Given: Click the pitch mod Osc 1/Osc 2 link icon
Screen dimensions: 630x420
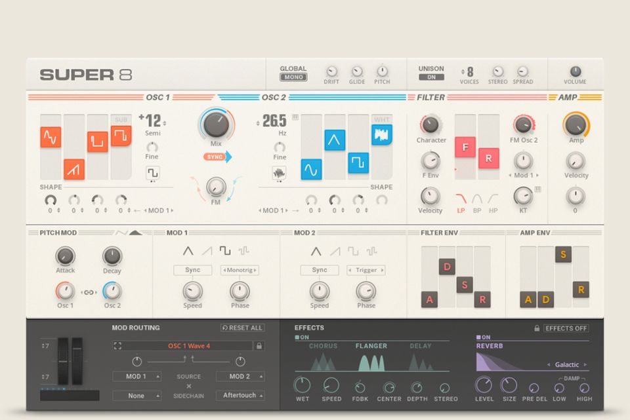Looking at the screenshot, I should coord(89,292).
